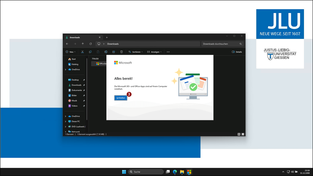Click the pin icon next to Dokumente
Viewport: 313px width, 176px height.
(x=84, y=90)
